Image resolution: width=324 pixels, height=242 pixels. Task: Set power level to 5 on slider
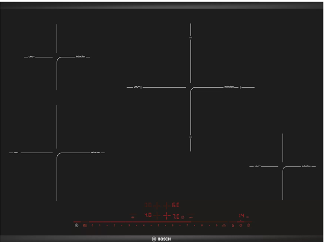158,226
